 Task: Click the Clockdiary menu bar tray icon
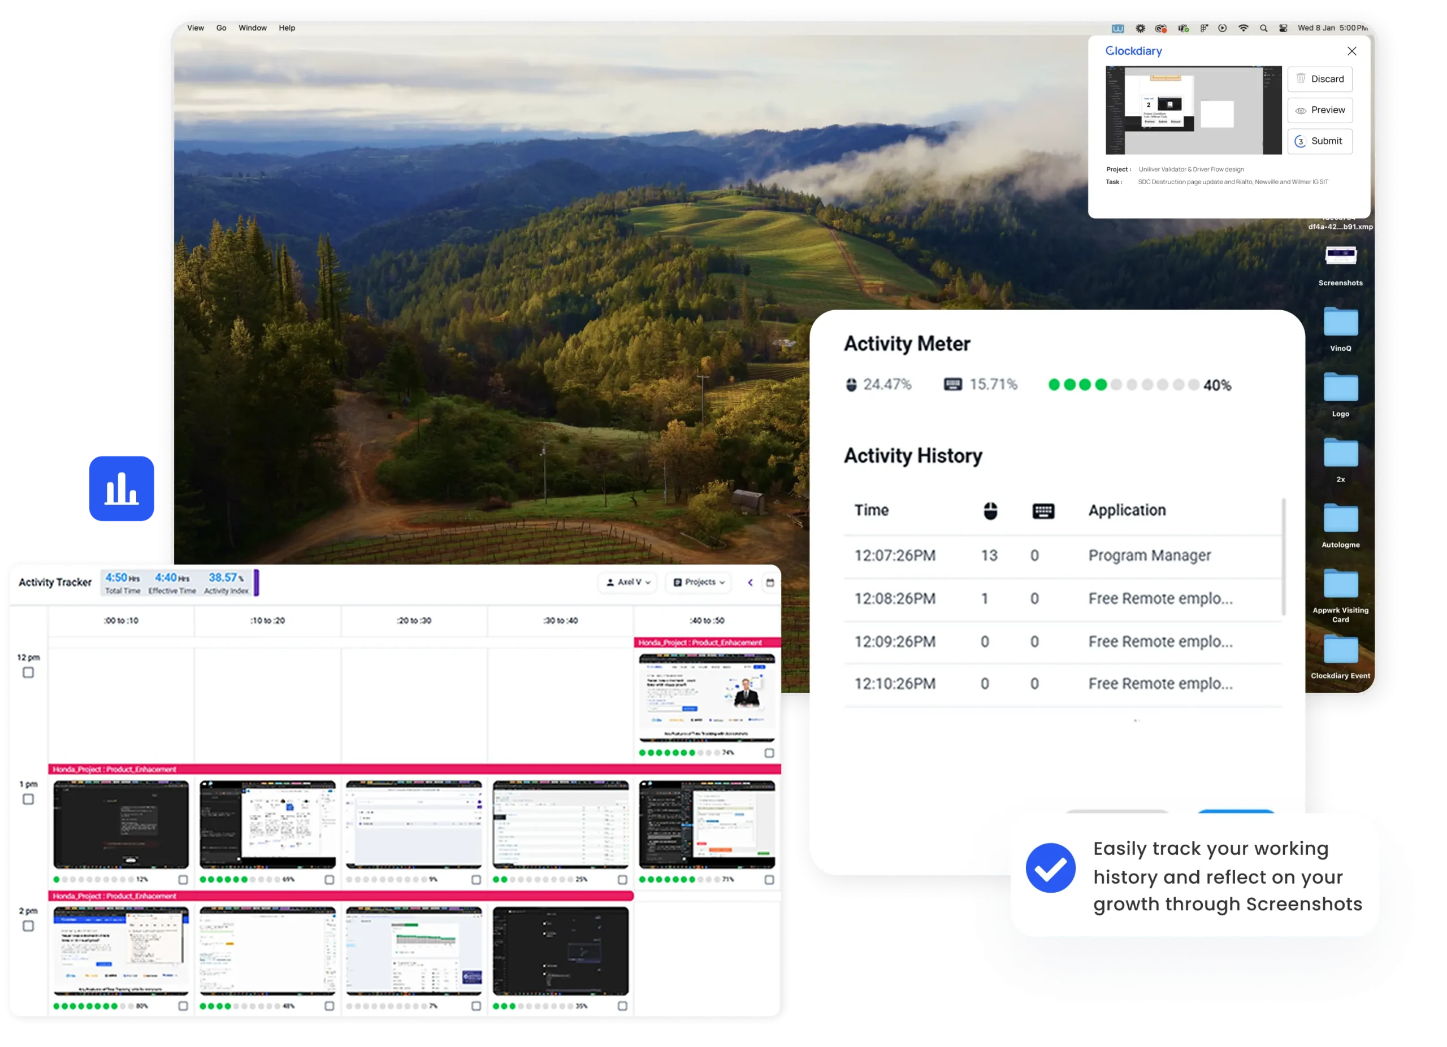point(1117,28)
